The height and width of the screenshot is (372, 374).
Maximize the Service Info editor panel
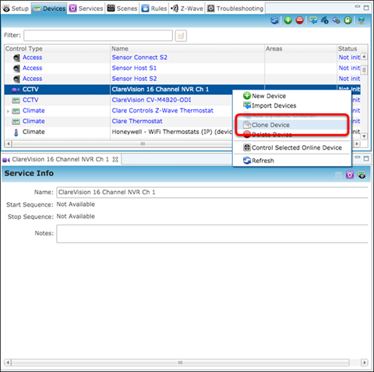click(x=366, y=158)
